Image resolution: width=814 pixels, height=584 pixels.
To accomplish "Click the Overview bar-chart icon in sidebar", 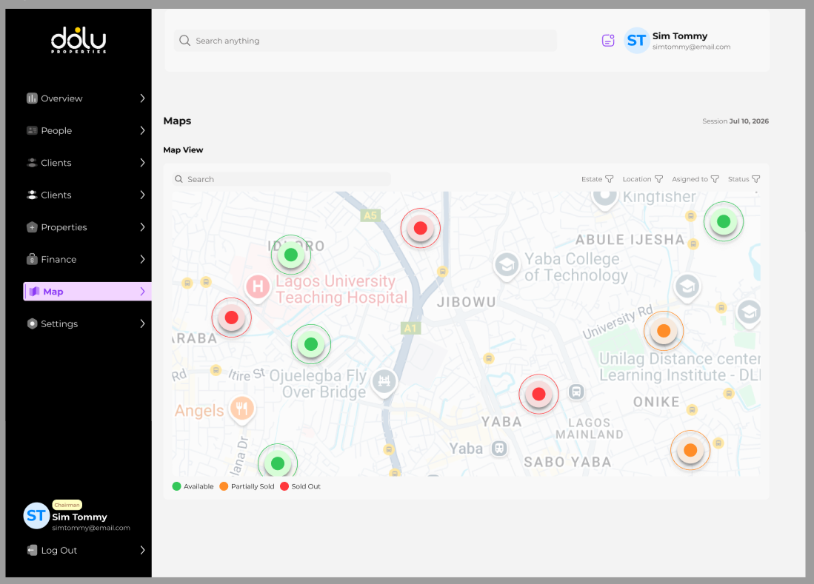I will [32, 98].
